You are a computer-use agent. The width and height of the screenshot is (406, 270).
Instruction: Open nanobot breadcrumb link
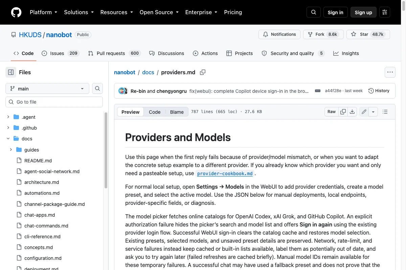coord(125,72)
